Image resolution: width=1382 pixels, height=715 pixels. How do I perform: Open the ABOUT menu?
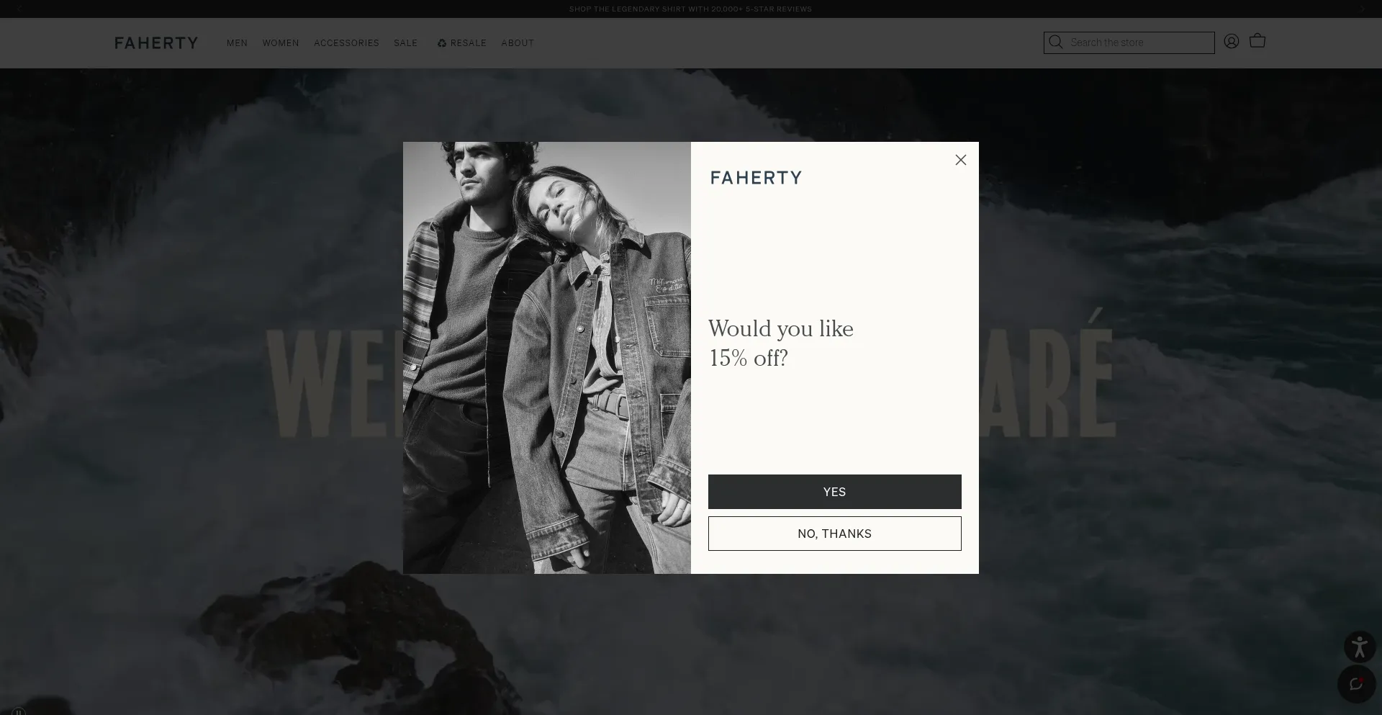518,43
